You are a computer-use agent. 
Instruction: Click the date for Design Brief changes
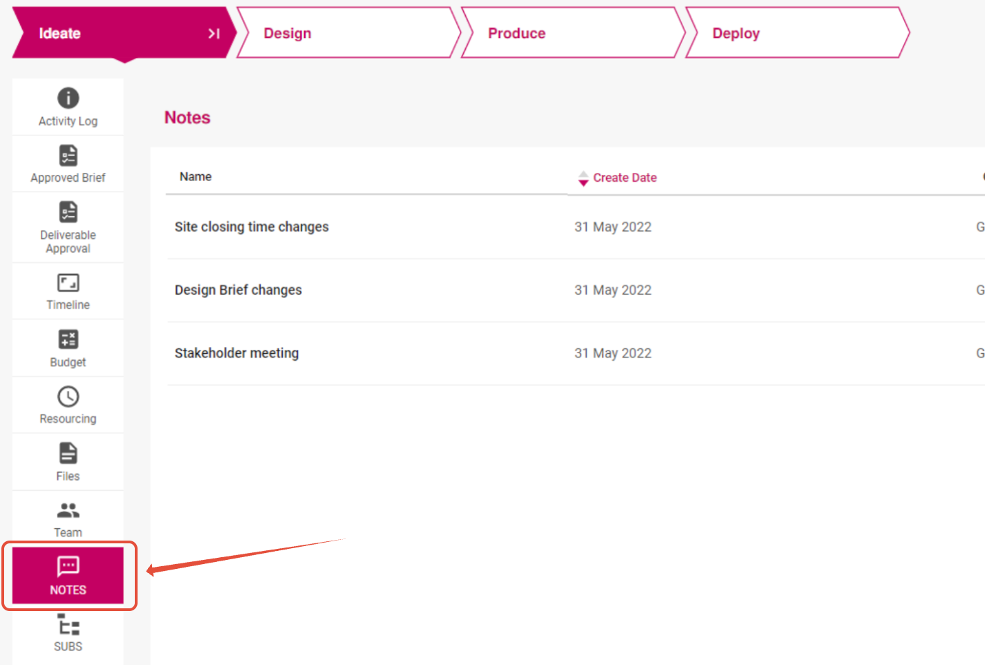tap(613, 290)
